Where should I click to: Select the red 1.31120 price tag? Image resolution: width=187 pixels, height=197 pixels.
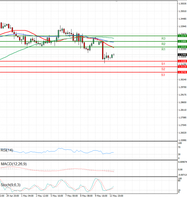pos(182,67)
